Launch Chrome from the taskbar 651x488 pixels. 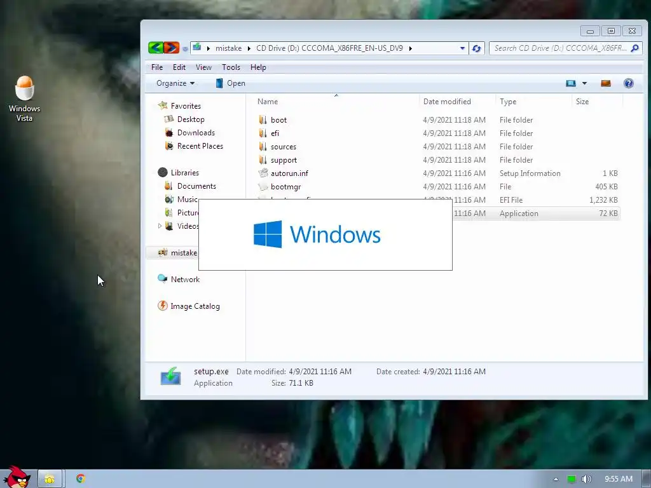coord(81,478)
